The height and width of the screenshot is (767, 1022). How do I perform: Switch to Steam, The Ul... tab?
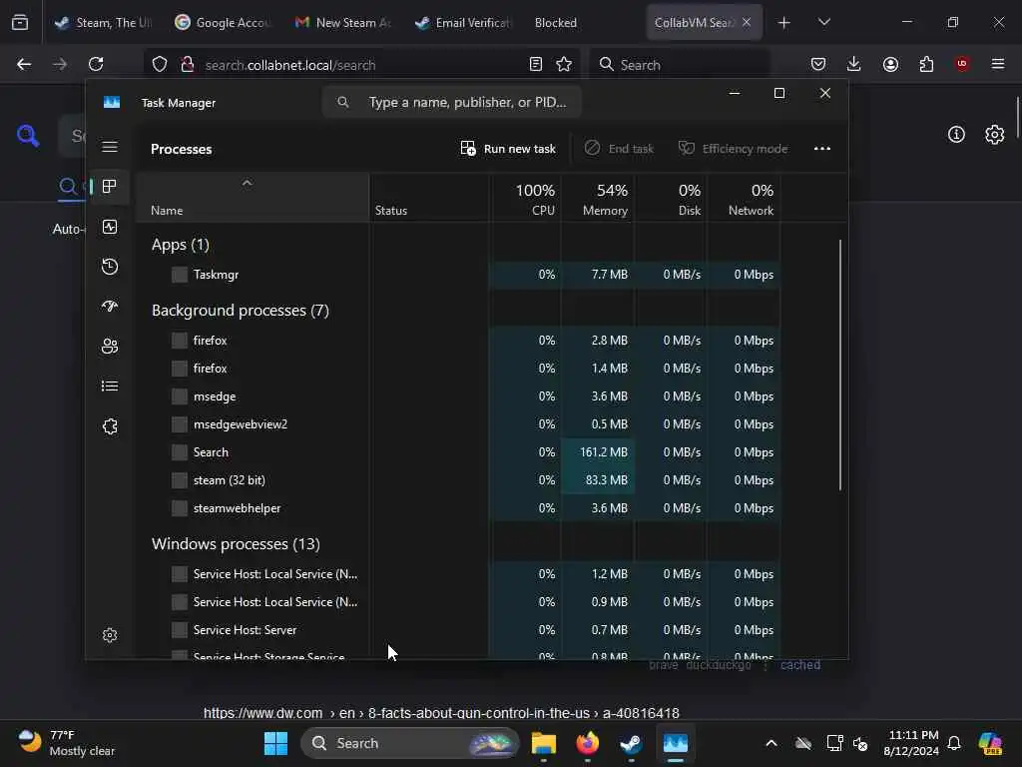click(103, 23)
